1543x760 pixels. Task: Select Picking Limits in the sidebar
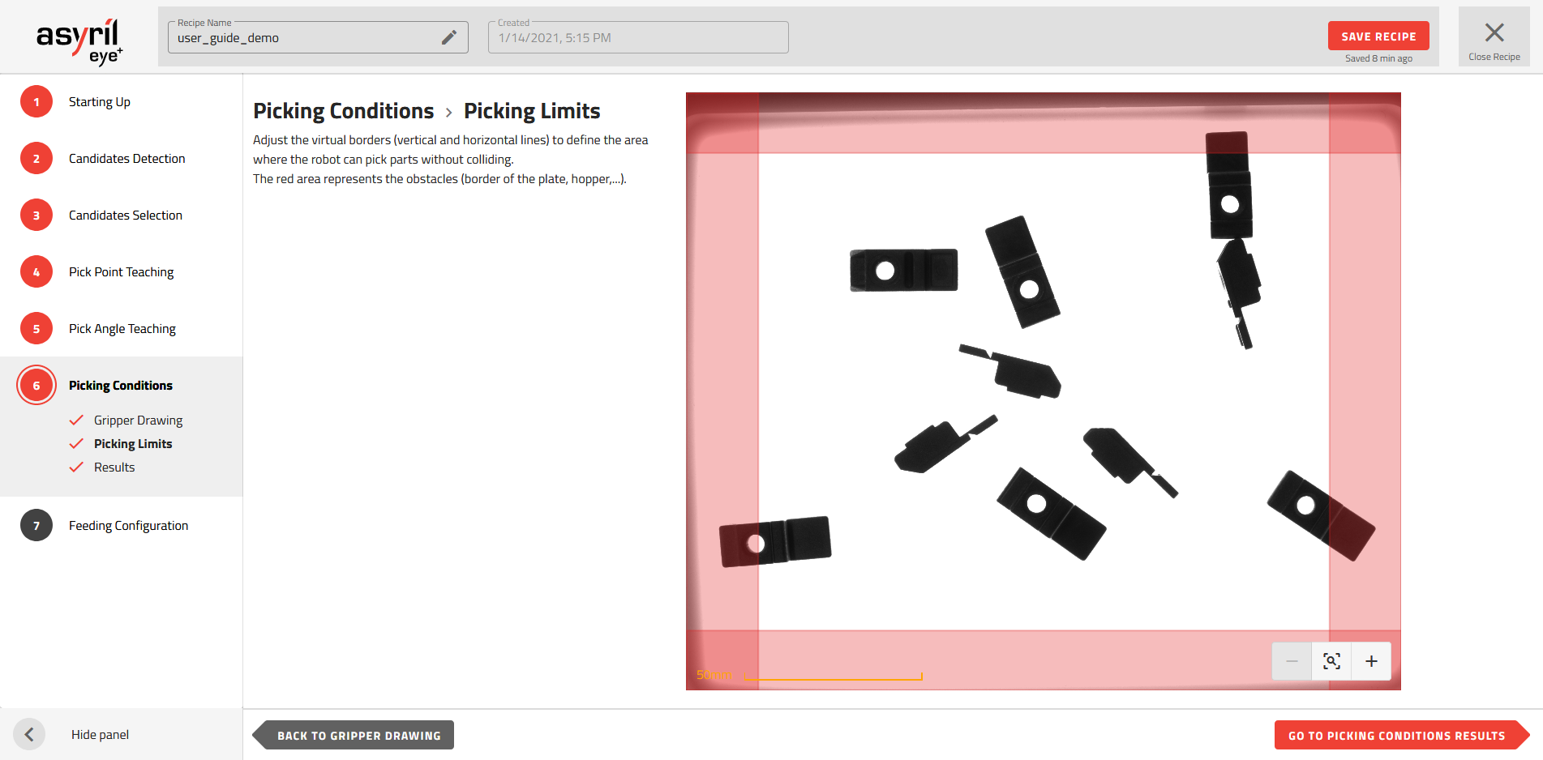133,444
